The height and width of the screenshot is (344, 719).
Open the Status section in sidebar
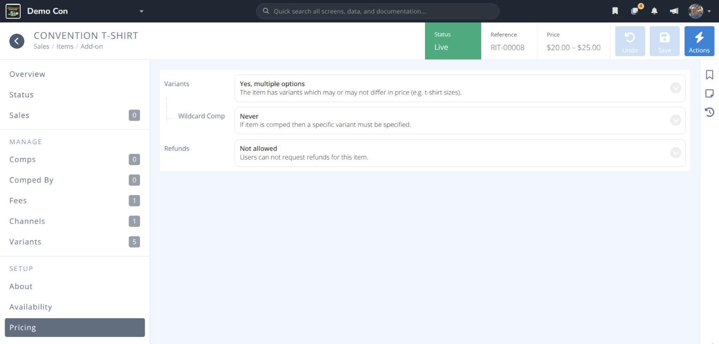click(75, 95)
